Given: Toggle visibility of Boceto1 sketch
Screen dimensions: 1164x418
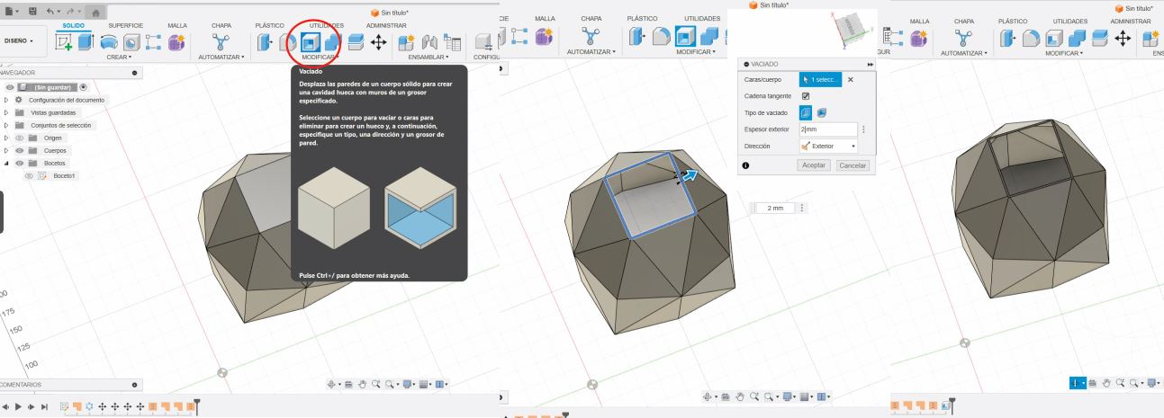Looking at the screenshot, I should 29,176.
